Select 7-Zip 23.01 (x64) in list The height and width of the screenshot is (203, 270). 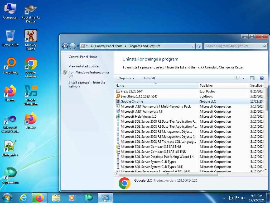[189, 91]
